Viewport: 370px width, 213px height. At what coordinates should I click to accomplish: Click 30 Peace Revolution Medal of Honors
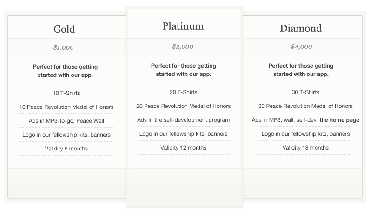[x=305, y=106]
